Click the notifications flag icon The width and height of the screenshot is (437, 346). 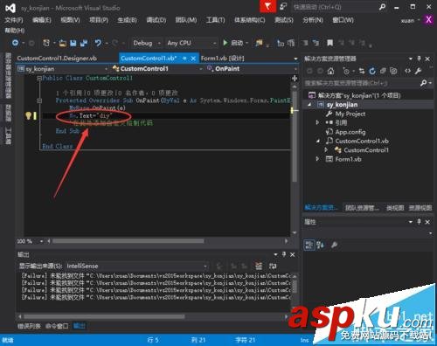pyautogui.click(x=267, y=6)
